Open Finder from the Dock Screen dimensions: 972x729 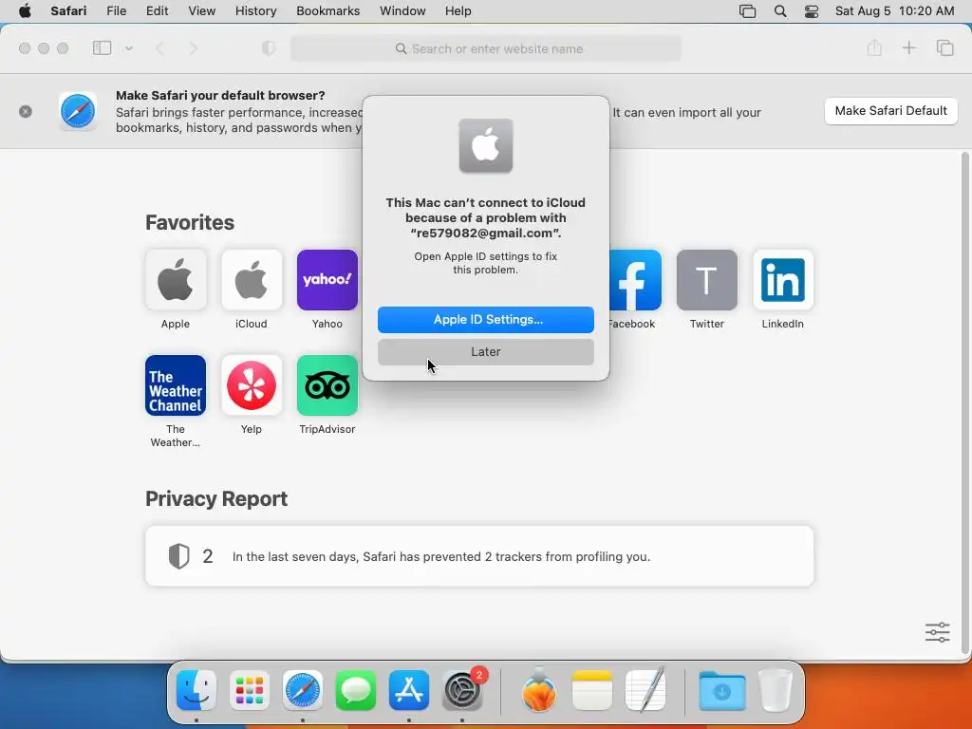tap(196, 690)
